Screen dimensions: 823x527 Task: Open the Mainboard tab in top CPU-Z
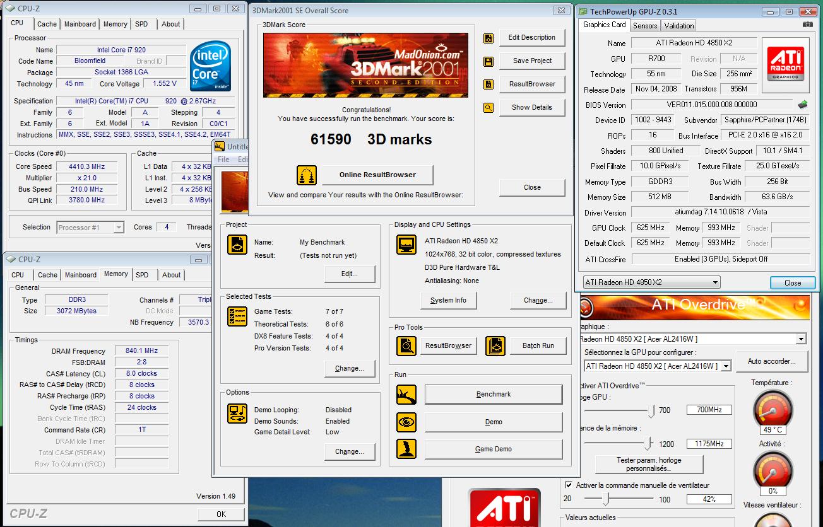(x=81, y=24)
